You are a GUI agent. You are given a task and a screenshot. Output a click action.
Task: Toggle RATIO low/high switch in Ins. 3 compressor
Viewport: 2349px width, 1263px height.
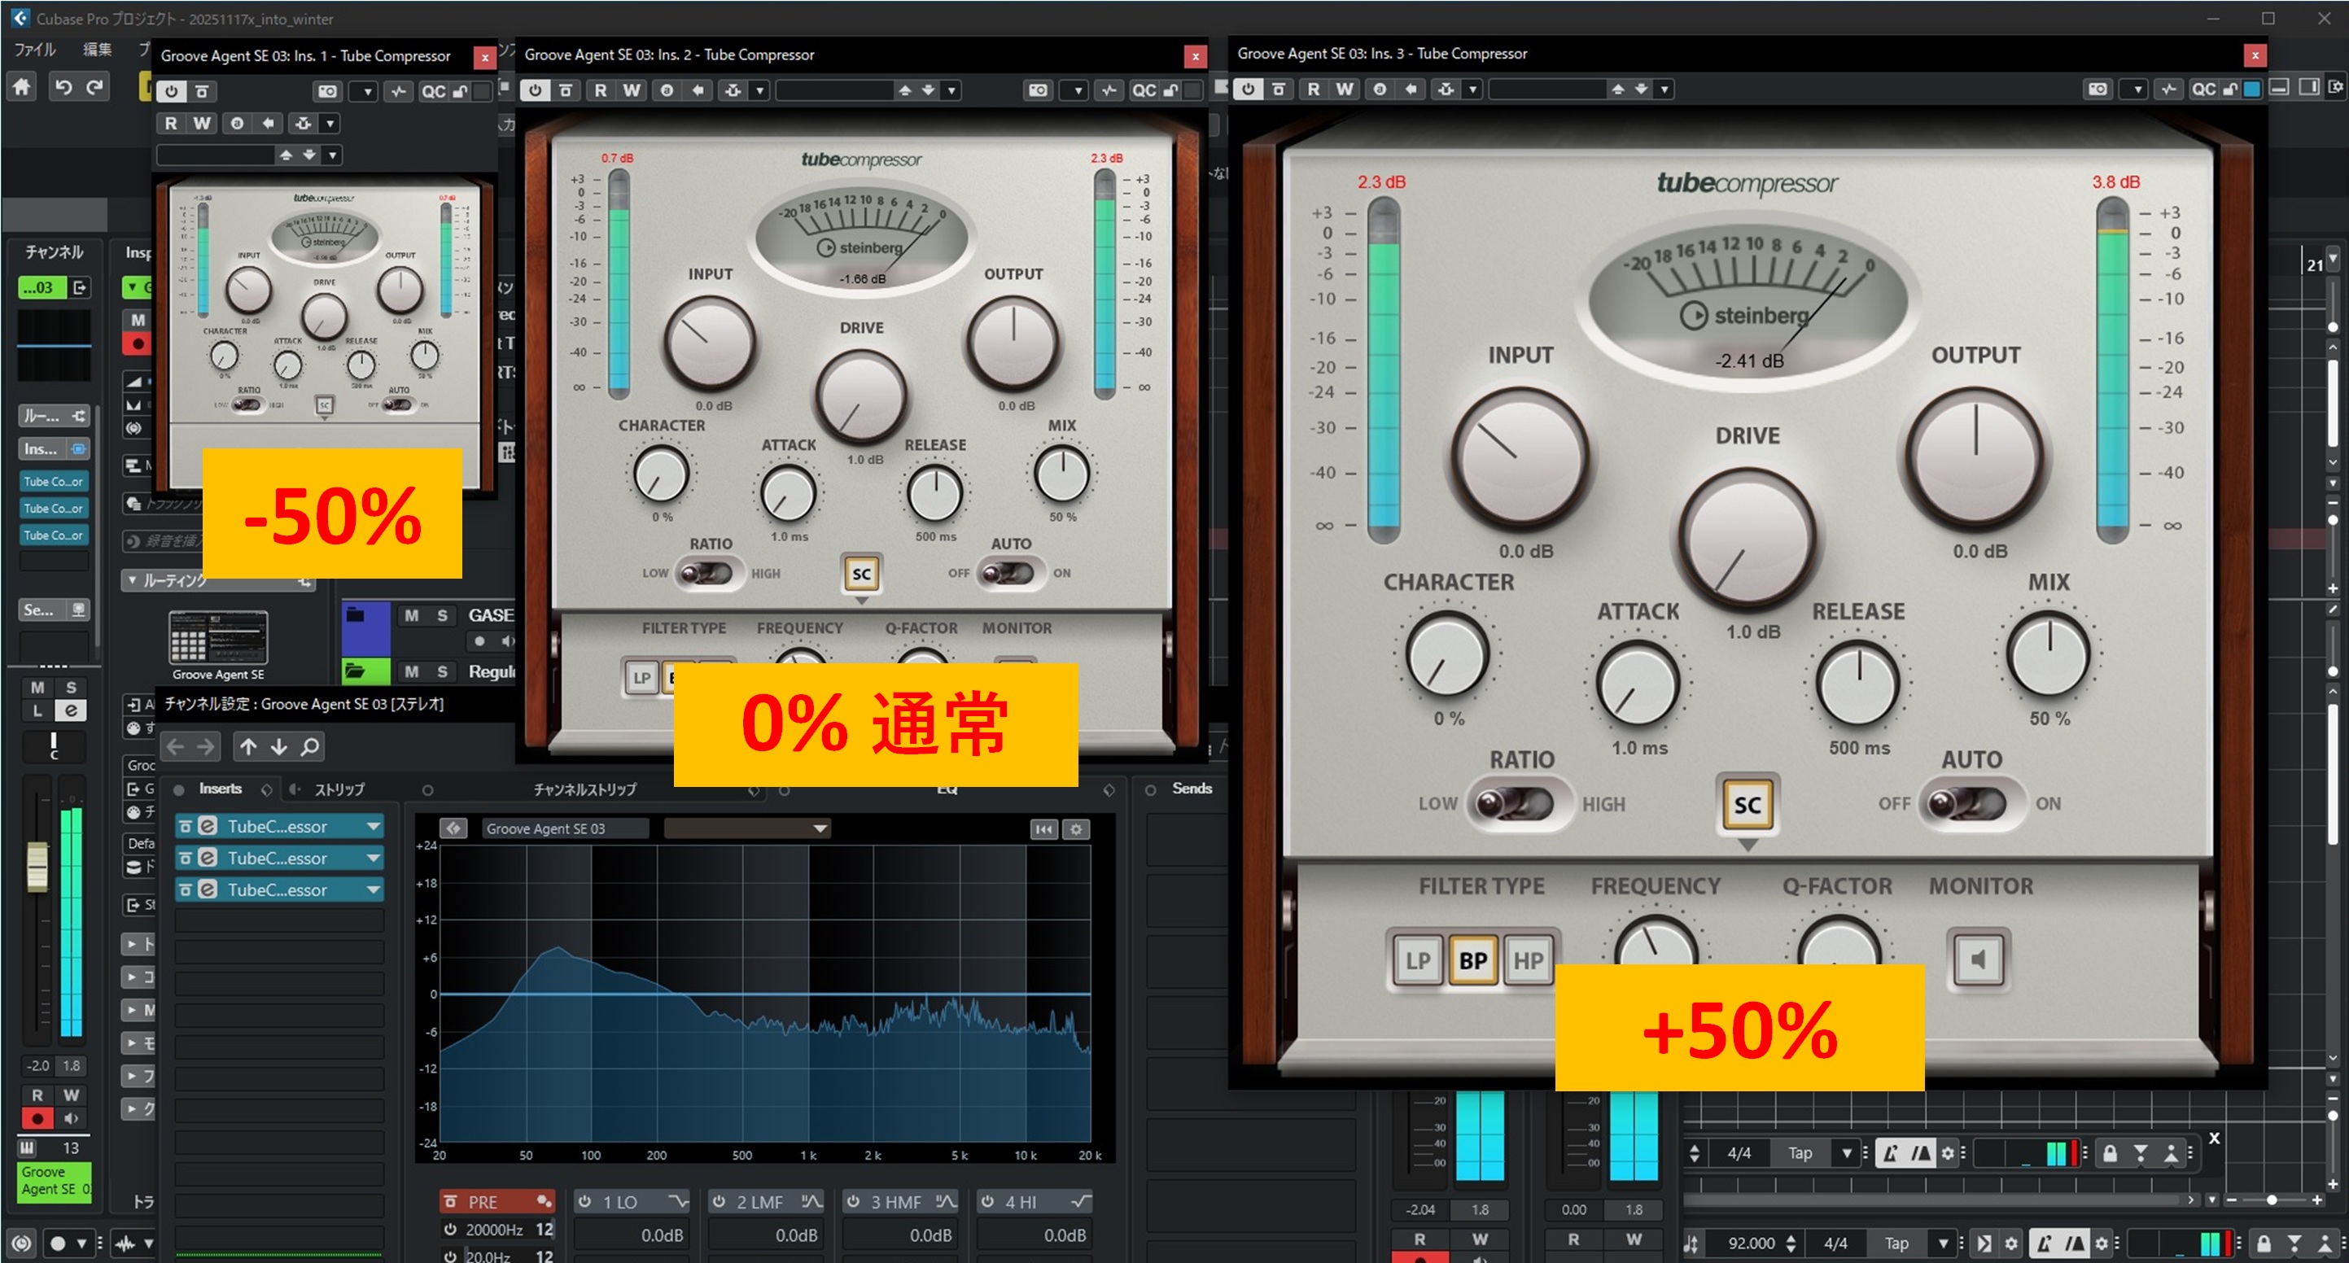pos(1518,803)
